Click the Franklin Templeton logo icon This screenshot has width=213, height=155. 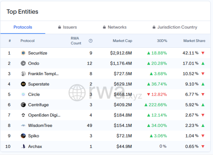pyautogui.click(x=23, y=74)
